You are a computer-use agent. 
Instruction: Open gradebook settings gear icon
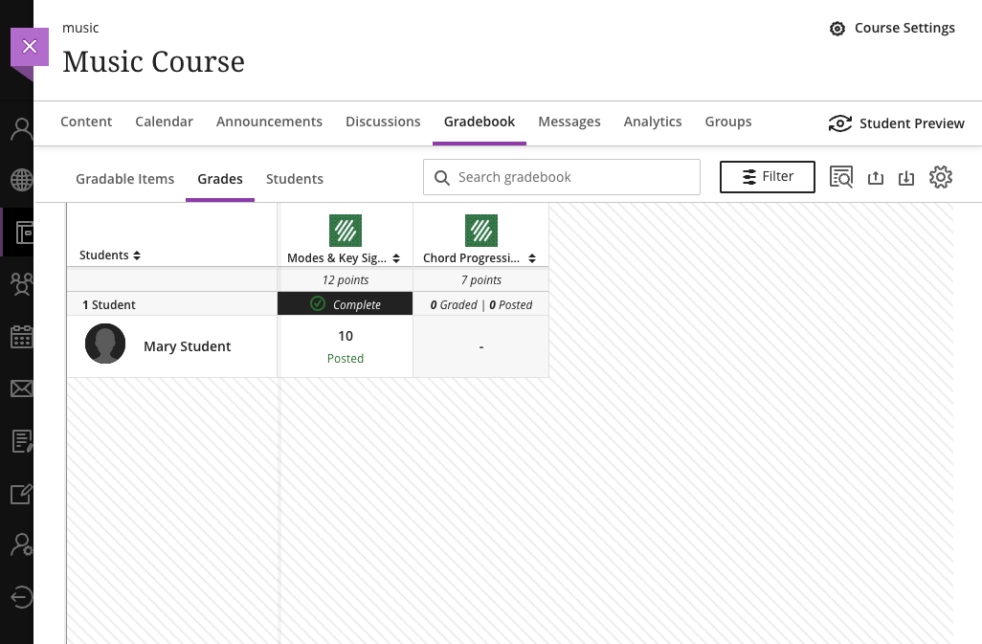[941, 177]
